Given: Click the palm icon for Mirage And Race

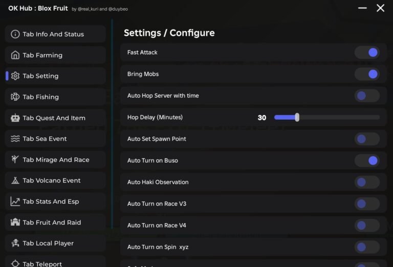Looking at the screenshot, I should [15, 159].
